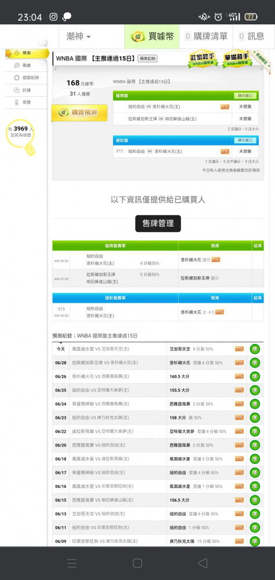Click the matchup 鳳凰城水星 VS 芝加哥天空(主)
Viewport: 275px width, 580px height.
[x=101, y=349]
